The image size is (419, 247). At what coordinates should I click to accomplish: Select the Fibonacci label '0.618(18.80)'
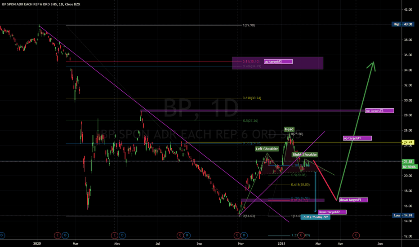[x=300, y=185]
